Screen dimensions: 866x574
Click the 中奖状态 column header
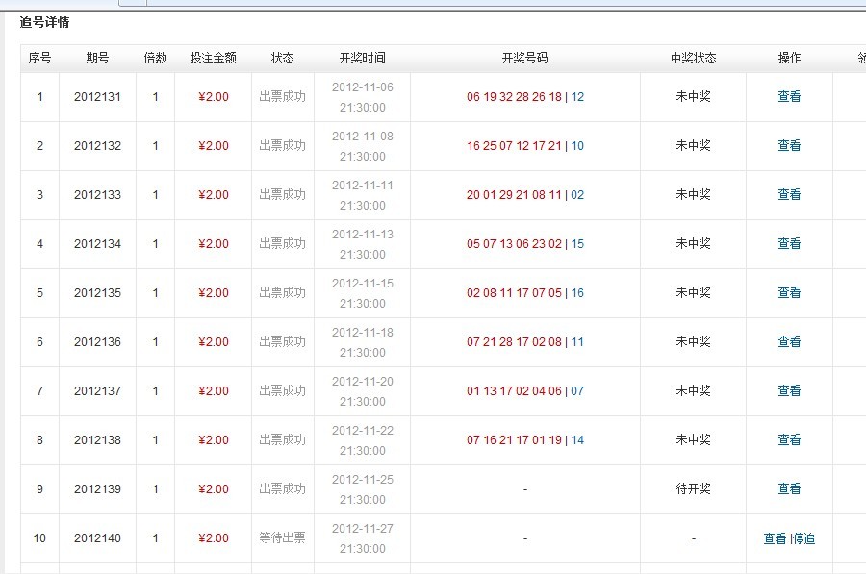coord(693,59)
